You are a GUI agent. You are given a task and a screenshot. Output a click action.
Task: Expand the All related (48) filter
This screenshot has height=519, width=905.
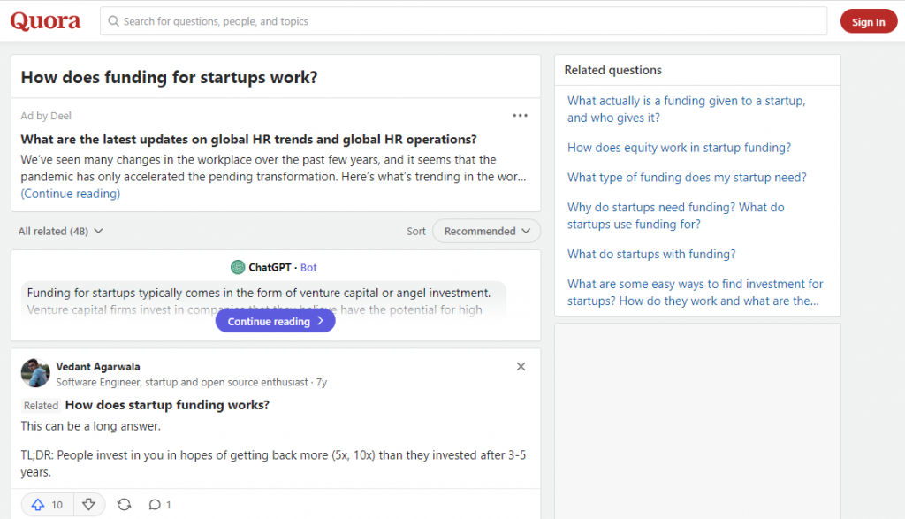click(60, 231)
